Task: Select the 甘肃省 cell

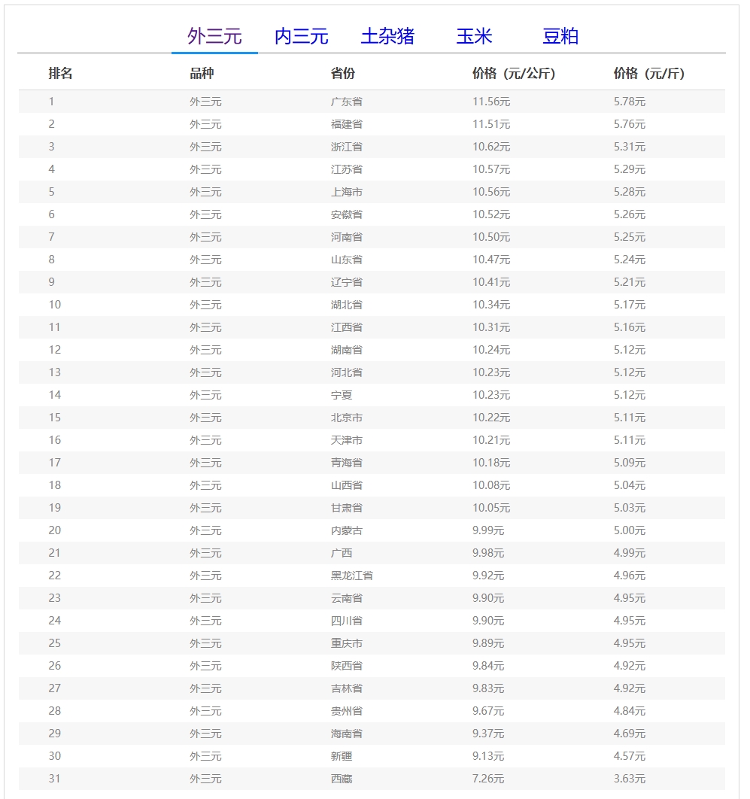Action: 347,508
